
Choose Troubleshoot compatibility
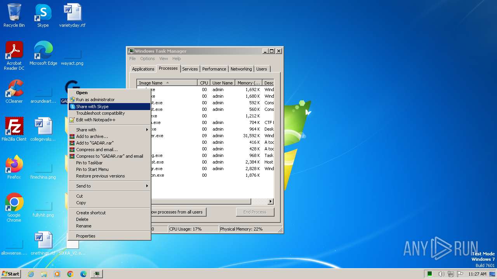tap(109, 113)
